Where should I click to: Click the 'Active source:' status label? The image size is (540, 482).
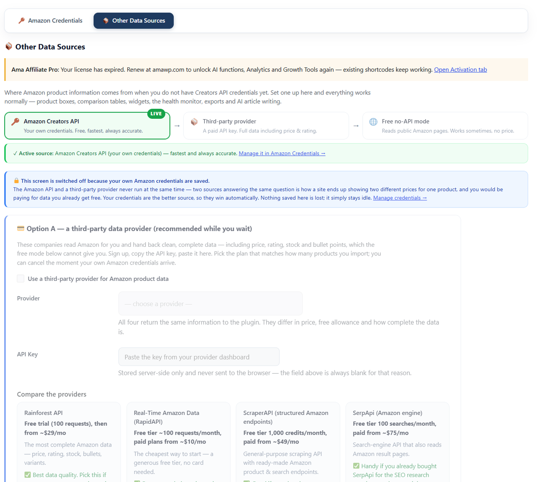pyautogui.click(x=36, y=153)
